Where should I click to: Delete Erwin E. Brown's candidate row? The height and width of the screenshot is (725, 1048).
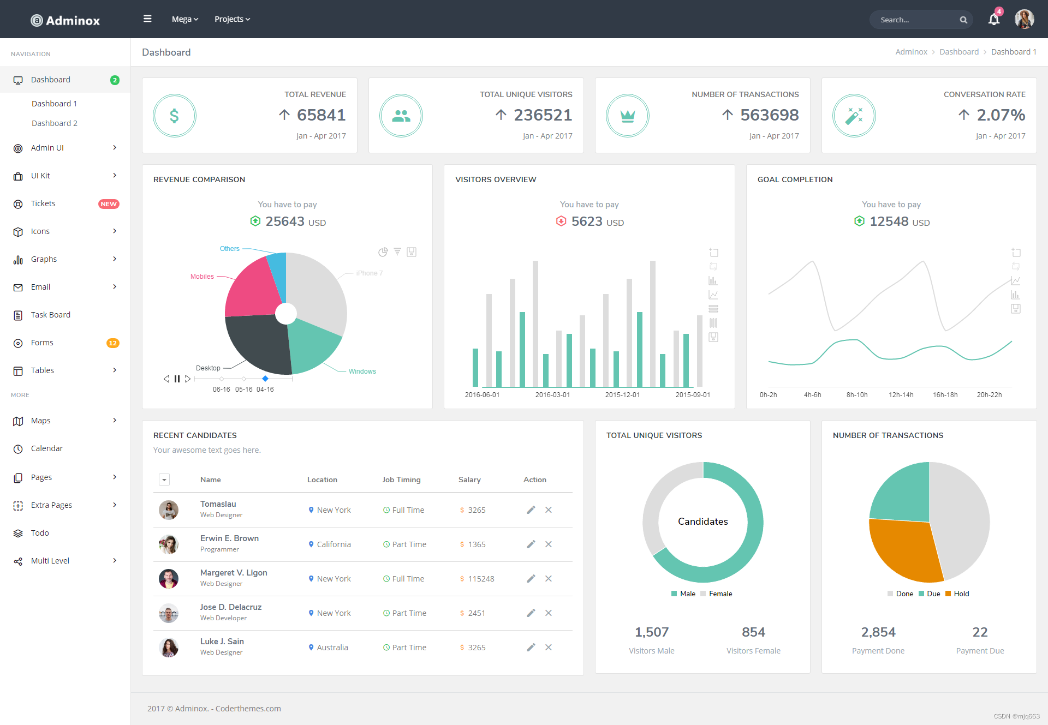(549, 544)
